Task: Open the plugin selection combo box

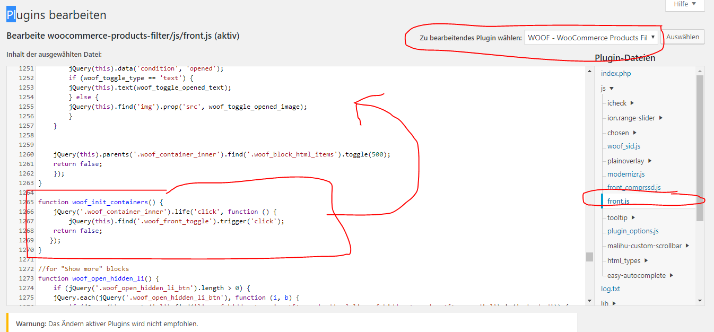Action: point(591,38)
